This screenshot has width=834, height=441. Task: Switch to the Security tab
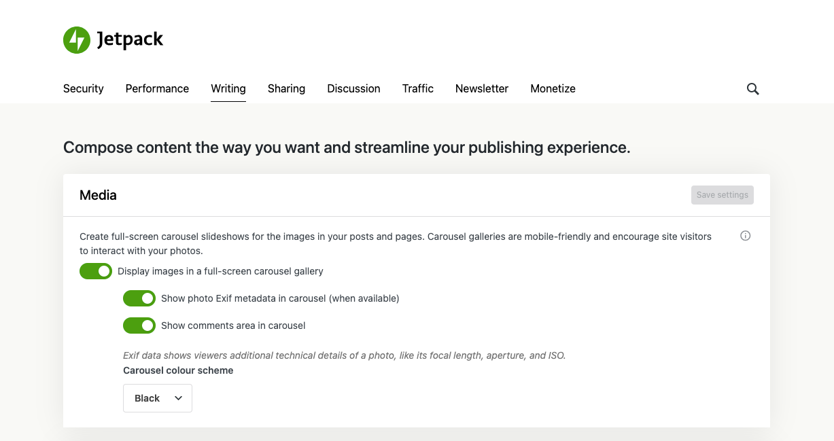[84, 88]
